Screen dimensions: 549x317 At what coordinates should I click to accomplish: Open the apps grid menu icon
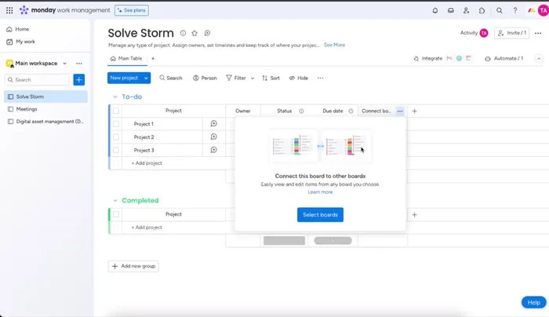[9, 10]
